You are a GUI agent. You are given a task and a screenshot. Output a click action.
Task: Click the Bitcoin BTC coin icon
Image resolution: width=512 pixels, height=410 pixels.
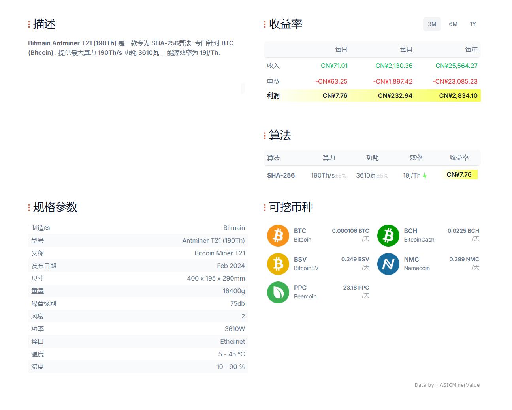(278, 236)
